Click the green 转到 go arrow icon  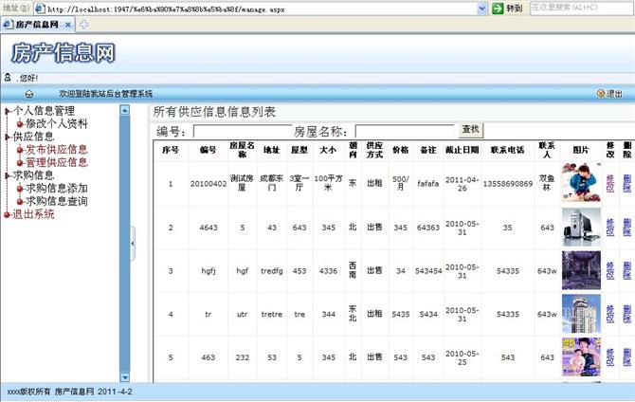(x=498, y=9)
